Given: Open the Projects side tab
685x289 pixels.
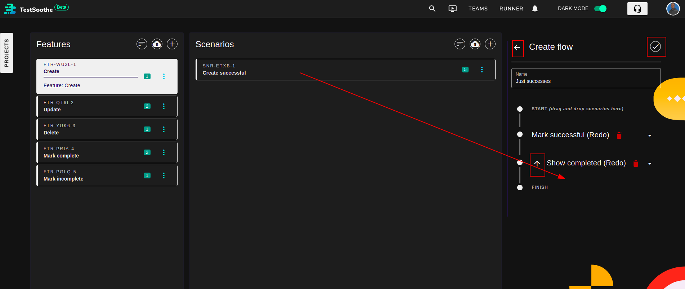Looking at the screenshot, I should tap(6, 53).
